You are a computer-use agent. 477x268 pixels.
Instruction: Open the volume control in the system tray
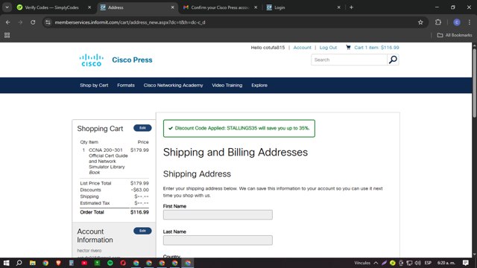tap(418, 263)
